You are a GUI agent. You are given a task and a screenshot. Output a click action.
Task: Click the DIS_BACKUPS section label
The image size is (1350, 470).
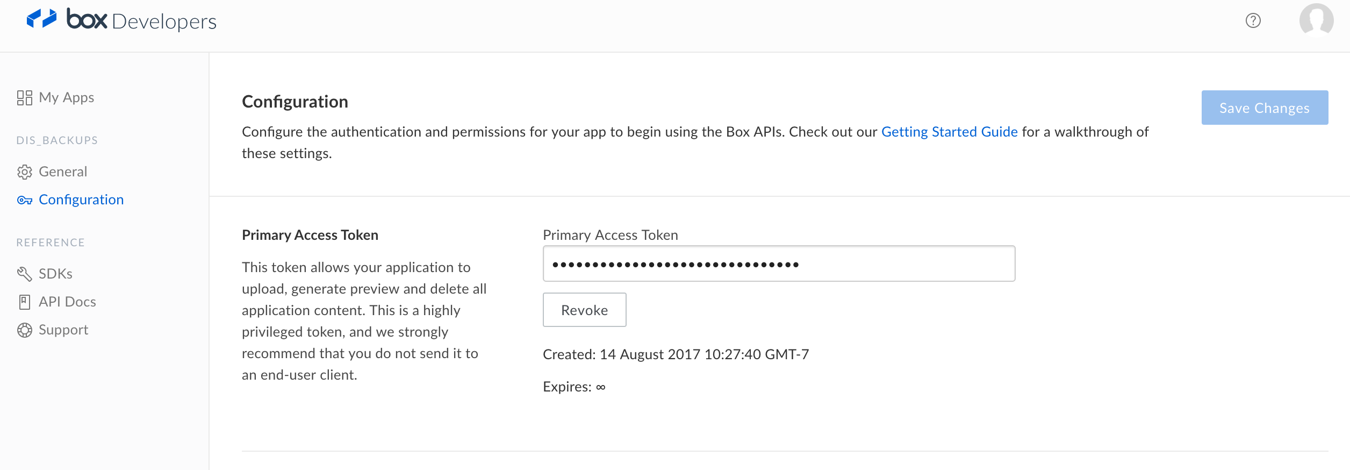(57, 140)
